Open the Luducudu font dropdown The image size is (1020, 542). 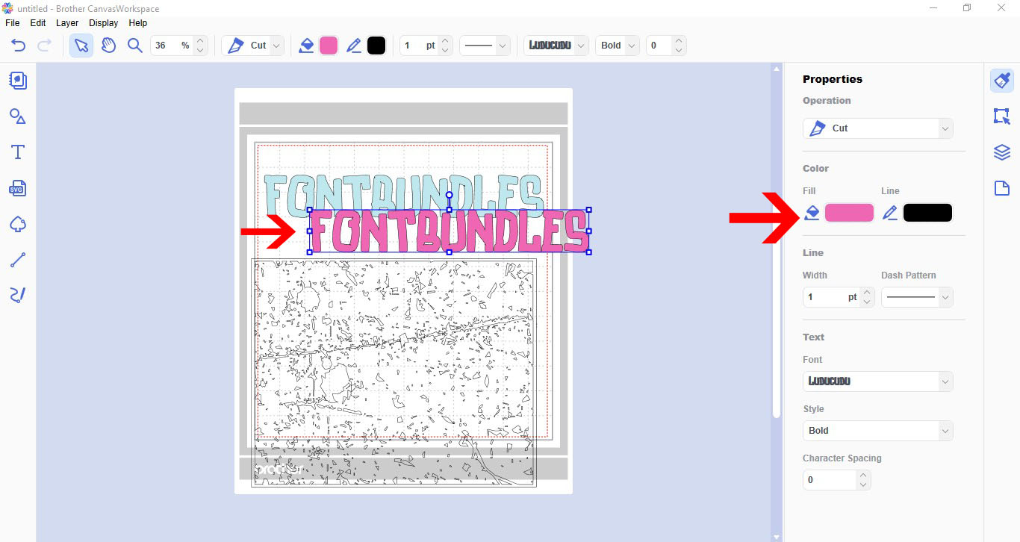(x=877, y=381)
